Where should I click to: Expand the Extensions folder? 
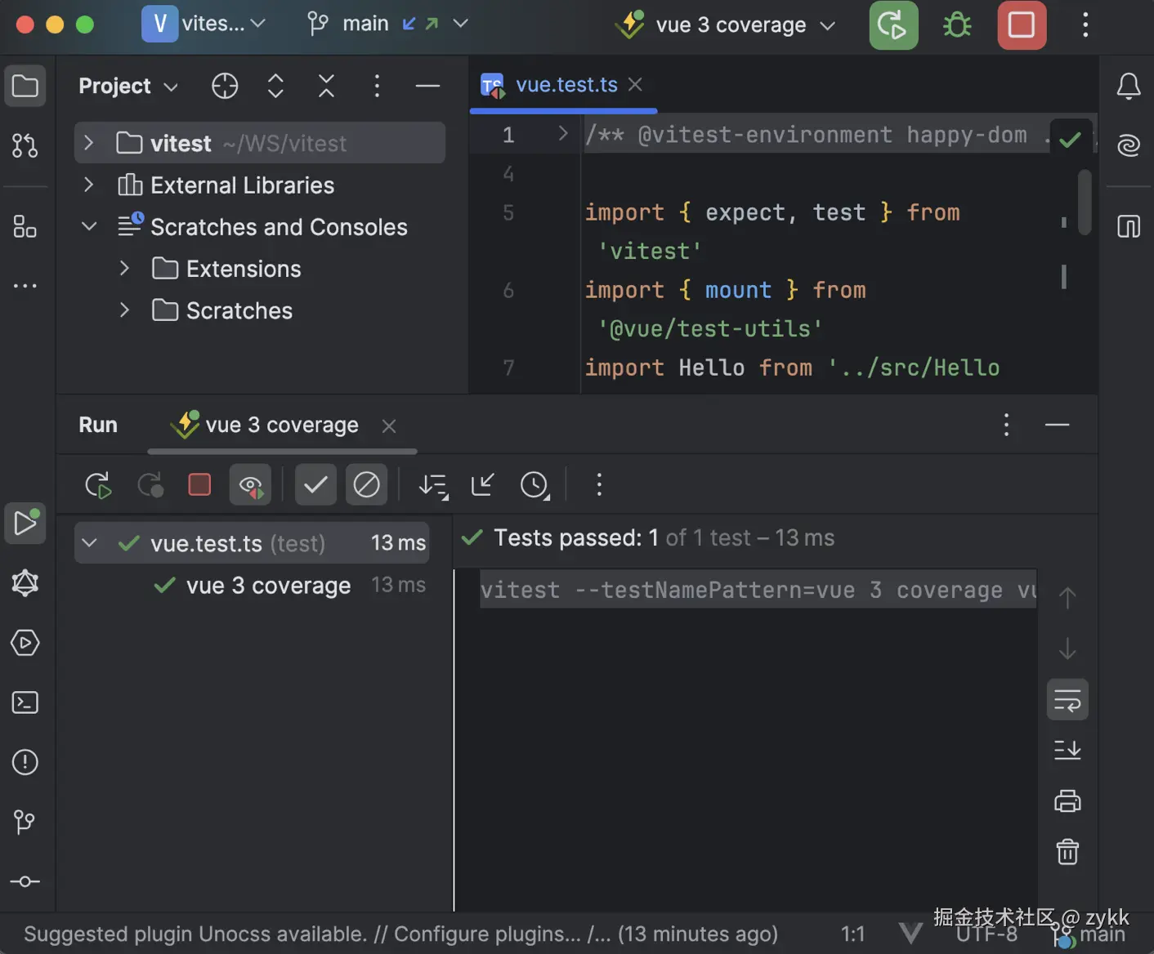124,269
